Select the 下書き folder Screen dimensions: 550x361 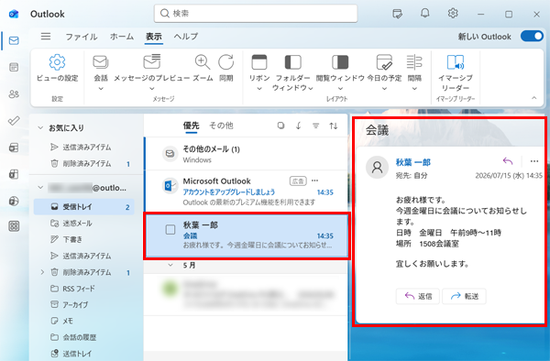click(x=84, y=239)
